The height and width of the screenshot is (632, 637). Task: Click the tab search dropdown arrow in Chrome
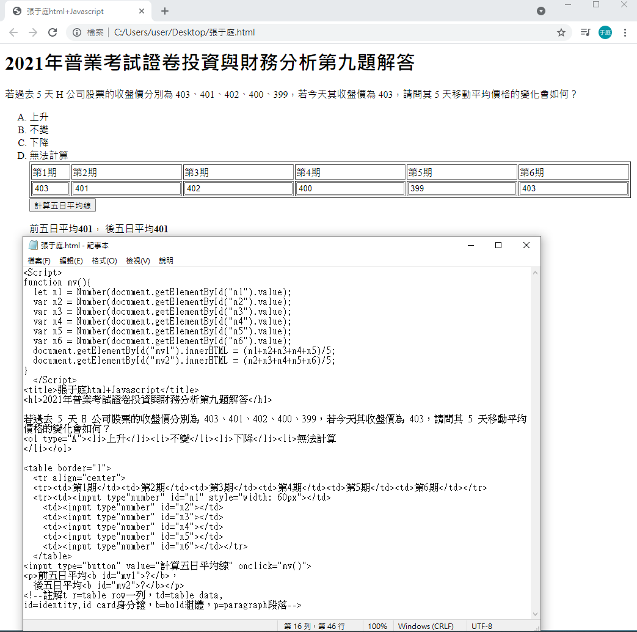coord(541,12)
